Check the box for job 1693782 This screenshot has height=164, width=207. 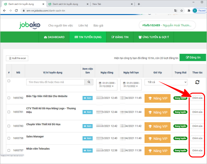(x=9, y=98)
